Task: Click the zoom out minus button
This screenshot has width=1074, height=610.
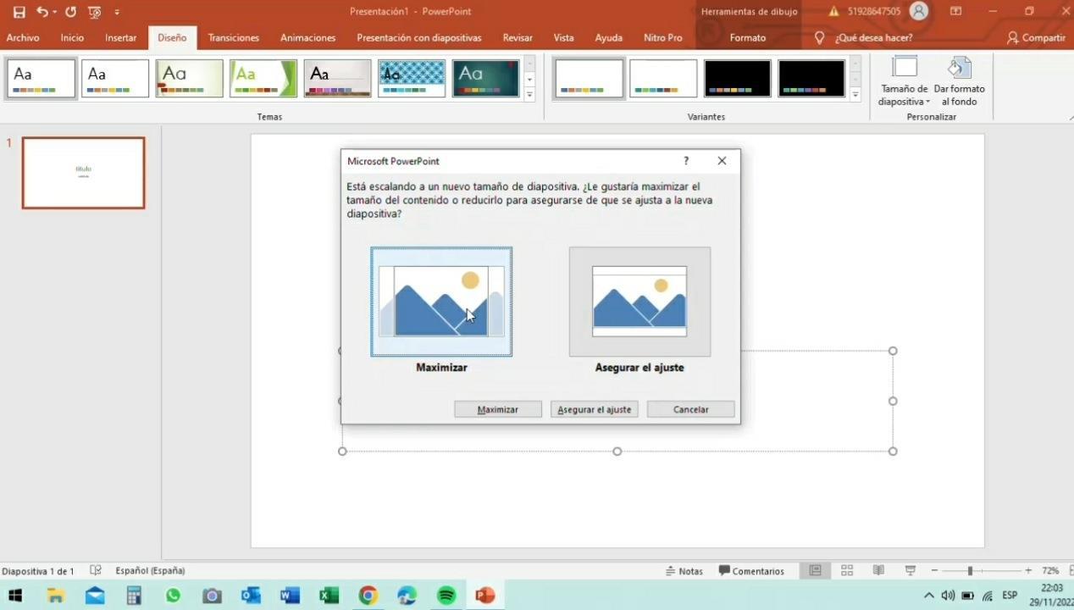Action: point(934,571)
